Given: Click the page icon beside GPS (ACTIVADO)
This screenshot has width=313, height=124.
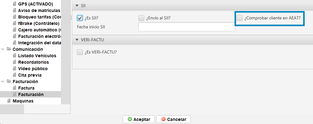Looking at the screenshot, I should click(14, 4).
